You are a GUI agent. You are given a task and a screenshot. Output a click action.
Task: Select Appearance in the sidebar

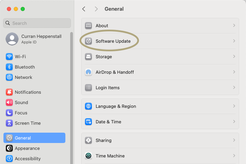pos(34,148)
